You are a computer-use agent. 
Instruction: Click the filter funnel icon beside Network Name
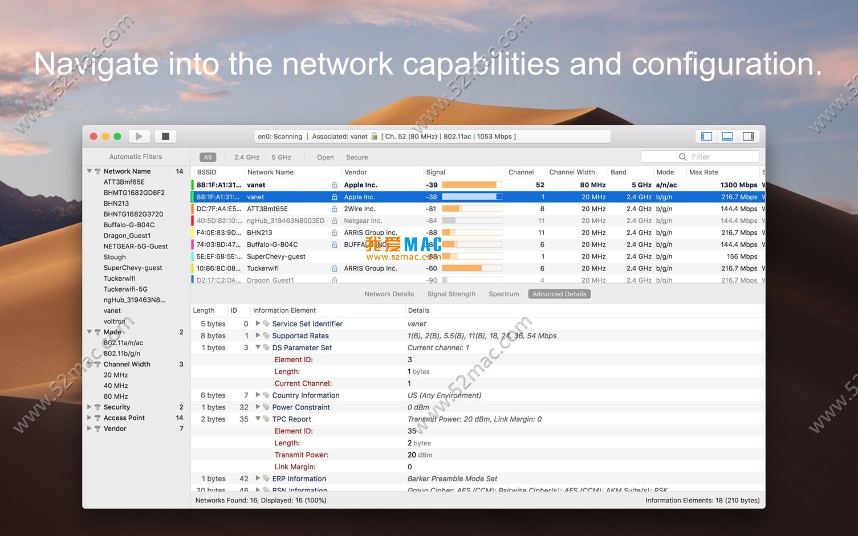coord(97,171)
